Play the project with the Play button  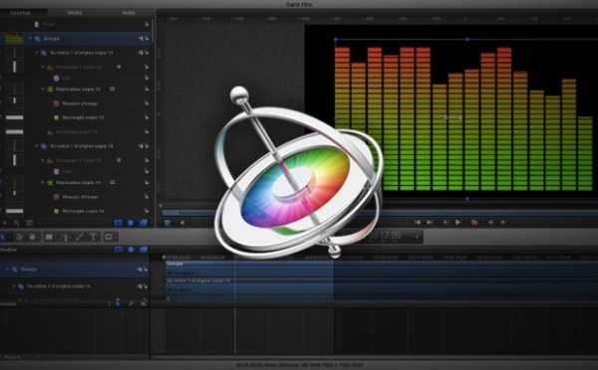point(458,223)
